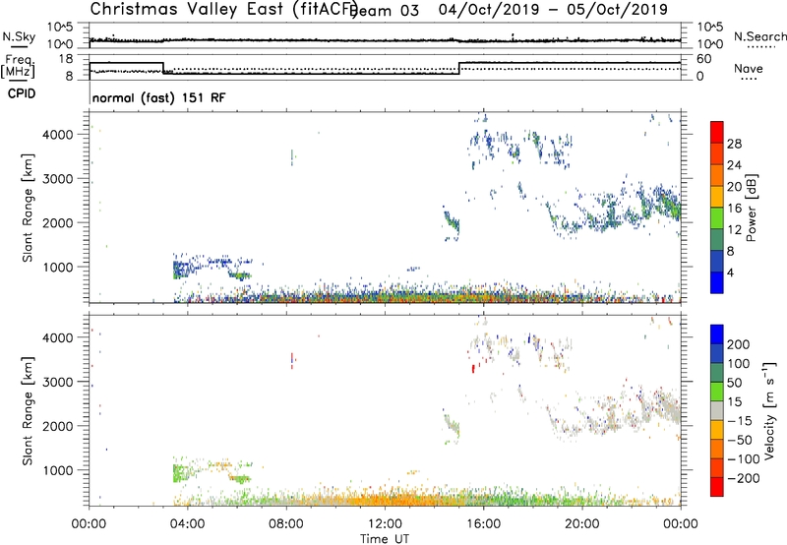Click the '16:00' time axis label

[x=483, y=524]
